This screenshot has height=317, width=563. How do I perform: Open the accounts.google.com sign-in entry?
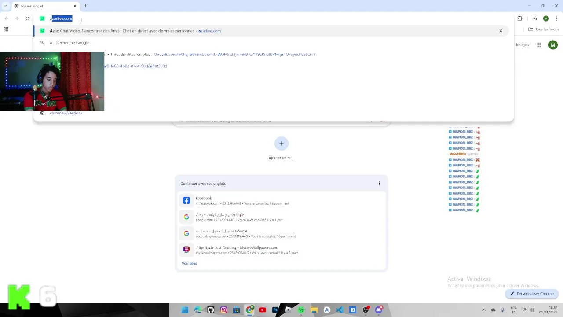[x=281, y=233]
